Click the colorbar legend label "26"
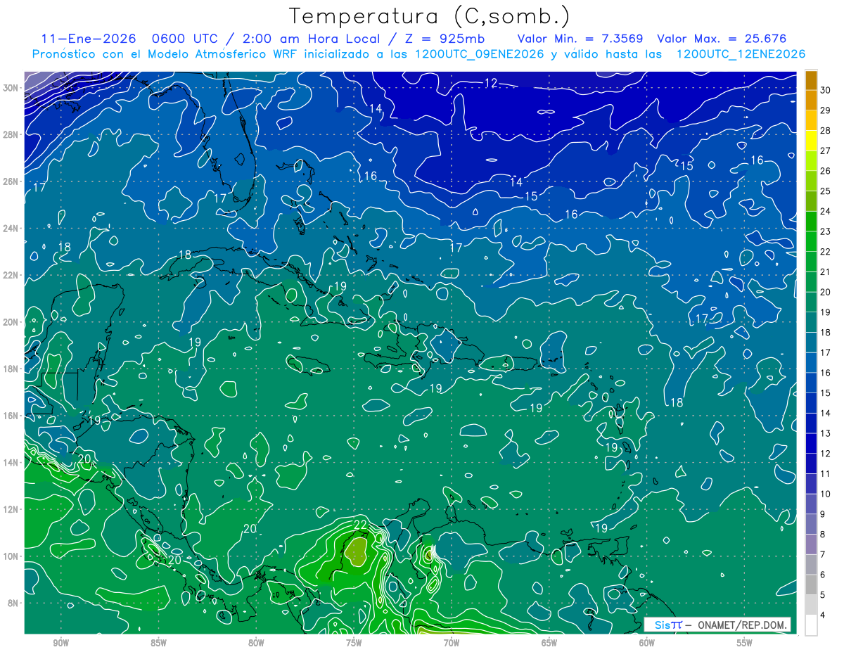The image size is (844, 652). 826,171
